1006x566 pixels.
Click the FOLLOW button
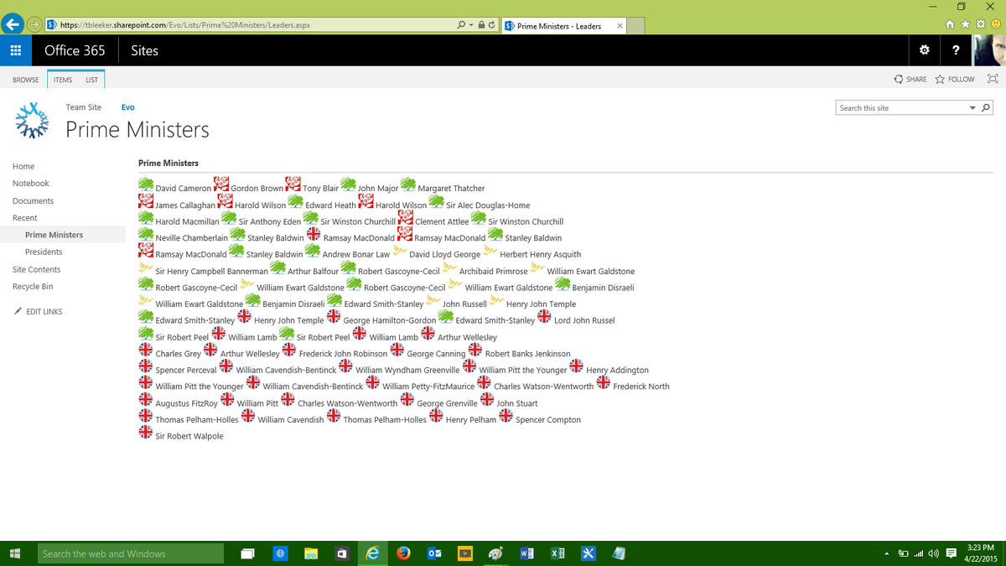point(955,79)
